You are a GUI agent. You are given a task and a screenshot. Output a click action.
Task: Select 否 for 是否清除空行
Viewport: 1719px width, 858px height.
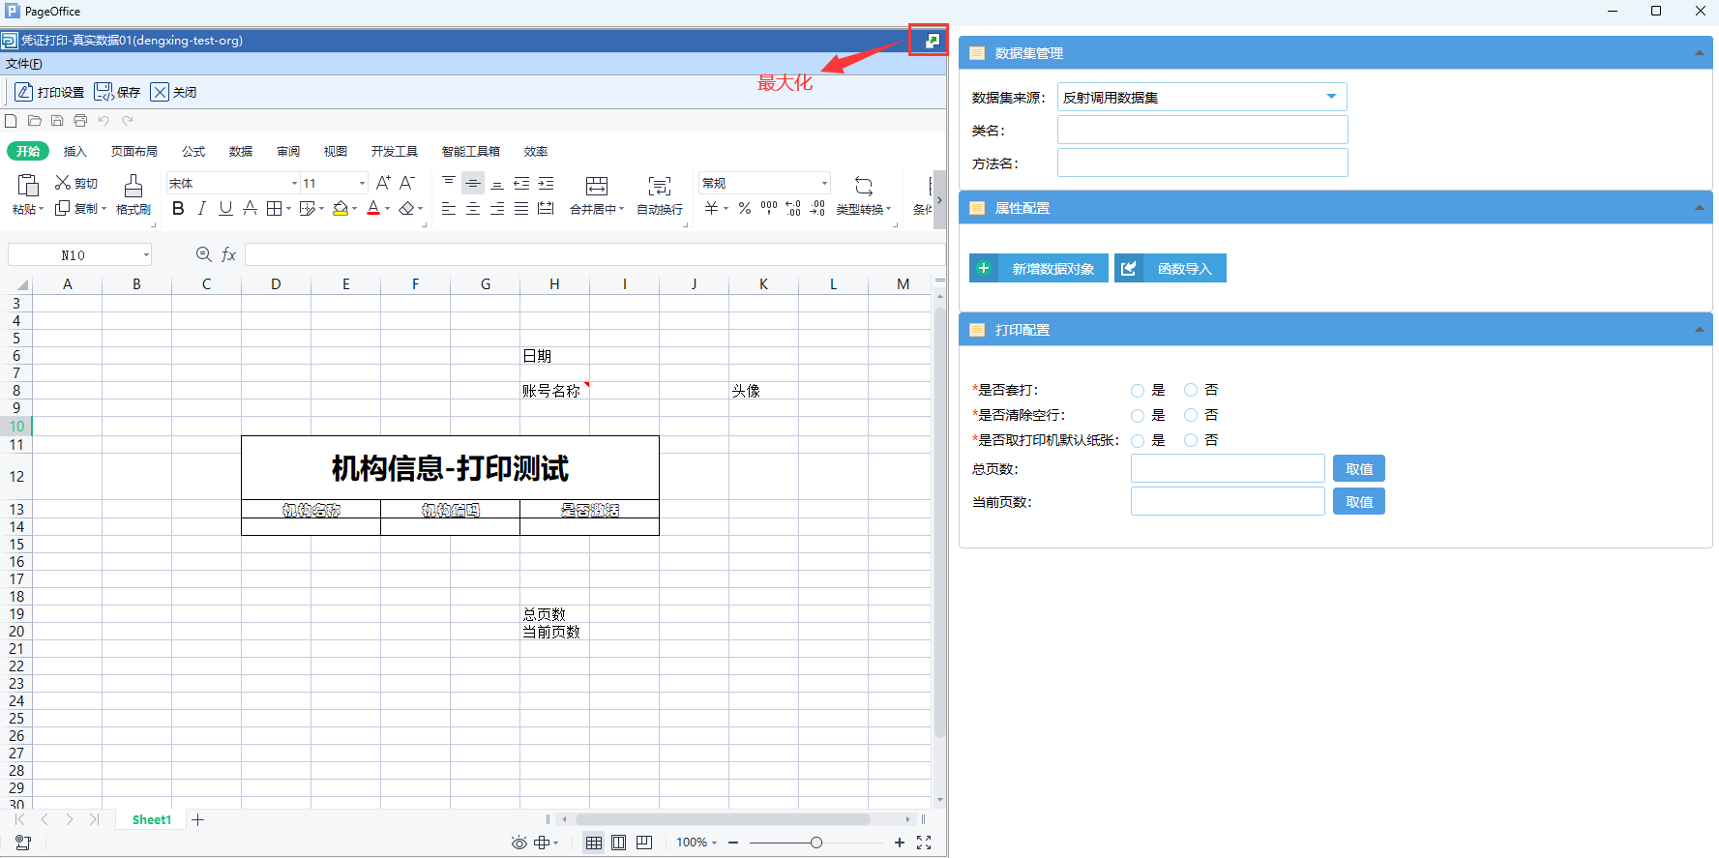coord(1191,416)
